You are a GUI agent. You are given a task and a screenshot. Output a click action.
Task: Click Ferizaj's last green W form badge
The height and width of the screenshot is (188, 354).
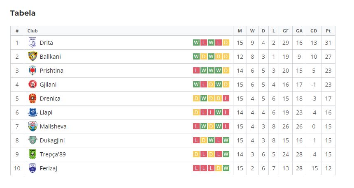pyautogui.click(x=226, y=168)
